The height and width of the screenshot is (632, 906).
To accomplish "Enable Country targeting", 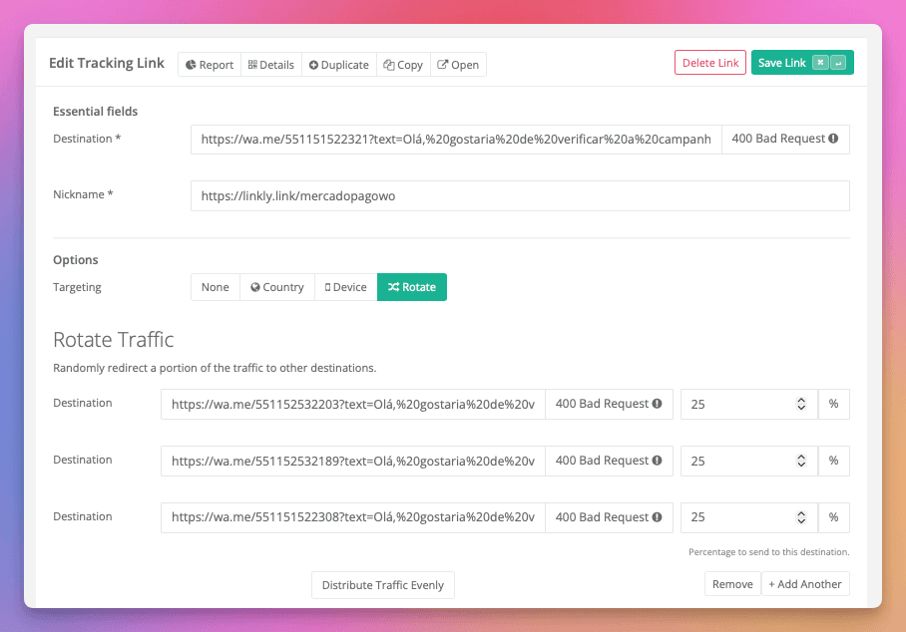I will (x=276, y=287).
